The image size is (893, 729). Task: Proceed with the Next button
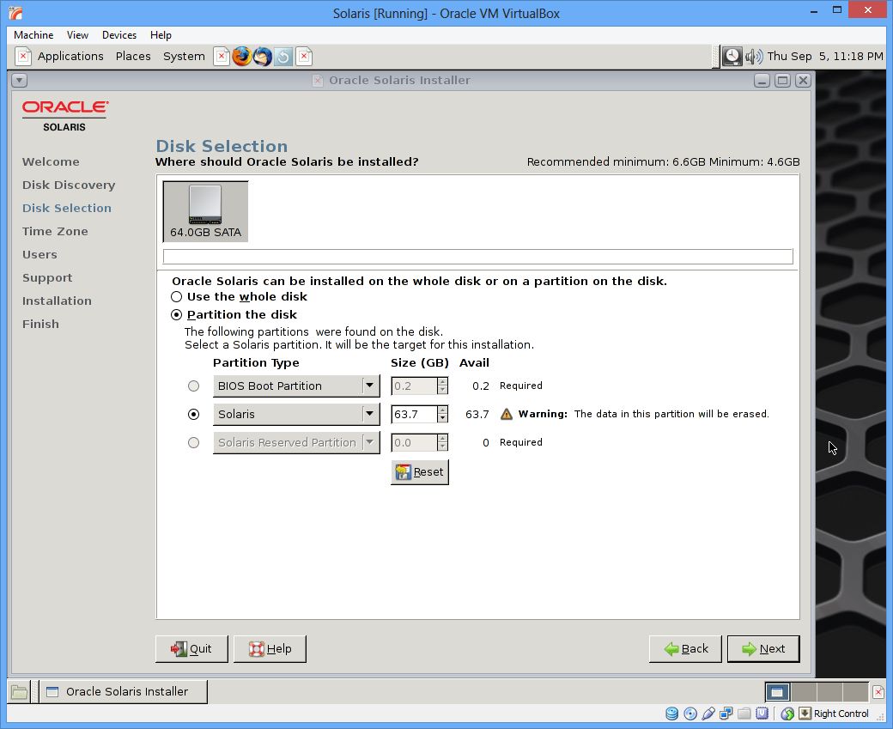click(763, 648)
